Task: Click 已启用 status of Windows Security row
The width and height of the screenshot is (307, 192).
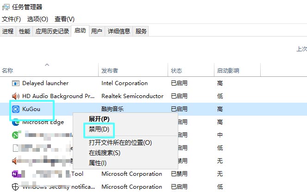Action: tap(179, 187)
